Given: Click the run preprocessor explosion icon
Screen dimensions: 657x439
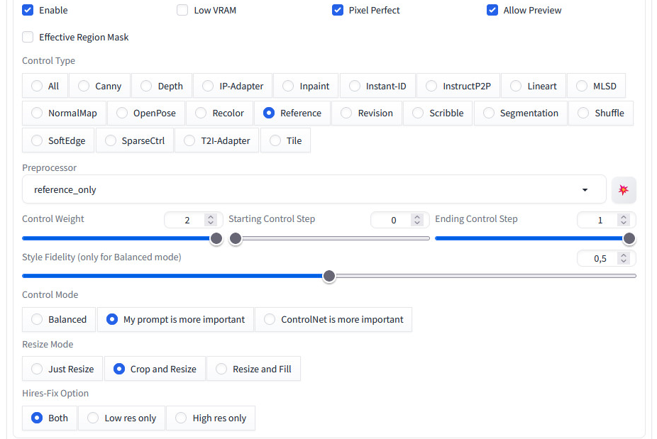Looking at the screenshot, I should [624, 190].
